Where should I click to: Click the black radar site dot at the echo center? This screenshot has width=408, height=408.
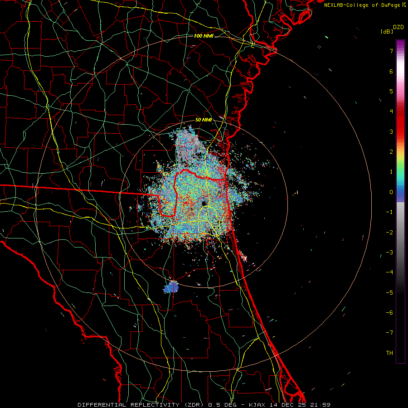[x=204, y=203]
